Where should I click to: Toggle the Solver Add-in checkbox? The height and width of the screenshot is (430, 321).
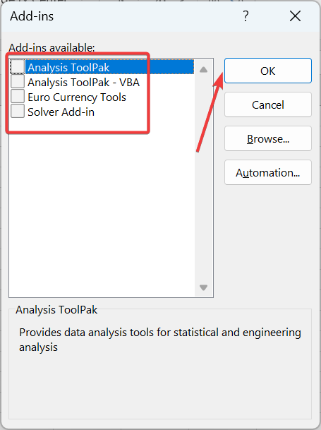point(18,112)
